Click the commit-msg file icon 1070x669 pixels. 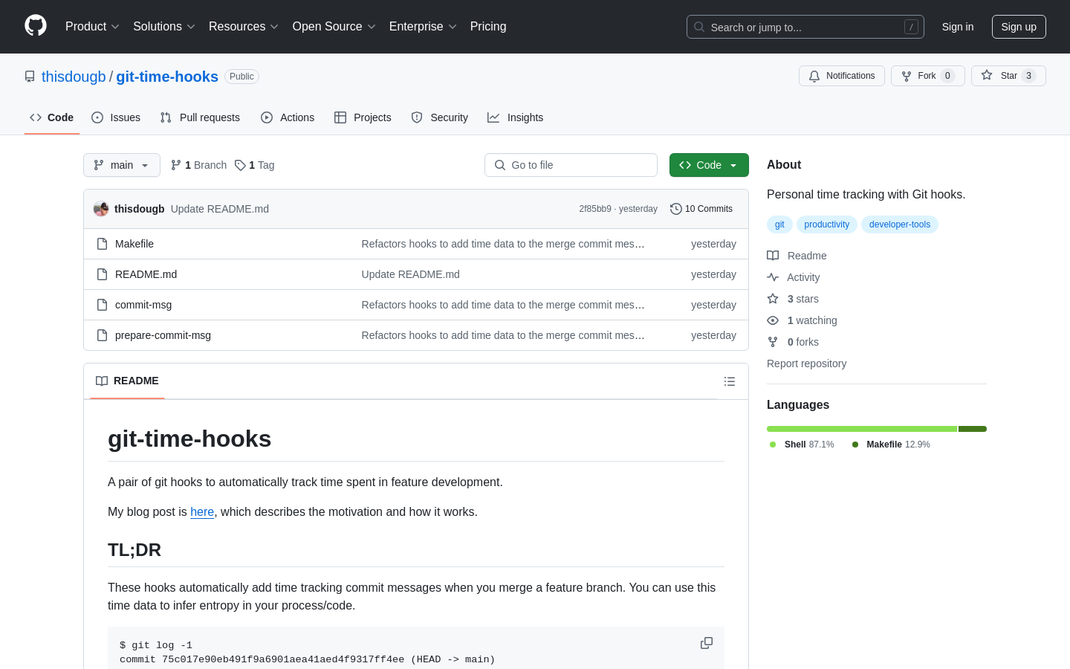(103, 305)
